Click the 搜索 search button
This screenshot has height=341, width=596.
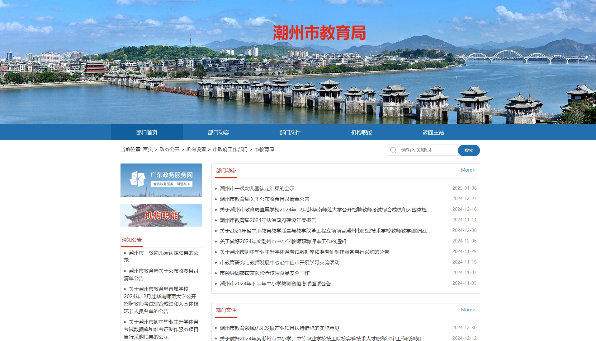tap(468, 150)
